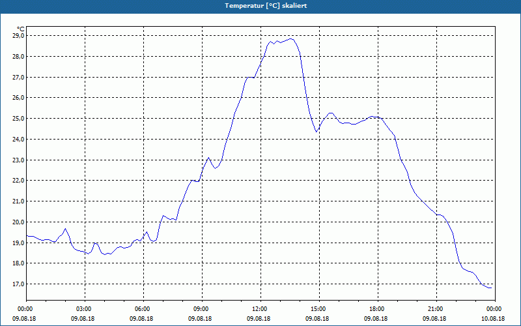Screen dimensions: 521x326
Task: Click the 21,0 y-axis value
Action: click(x=18, y=201)
